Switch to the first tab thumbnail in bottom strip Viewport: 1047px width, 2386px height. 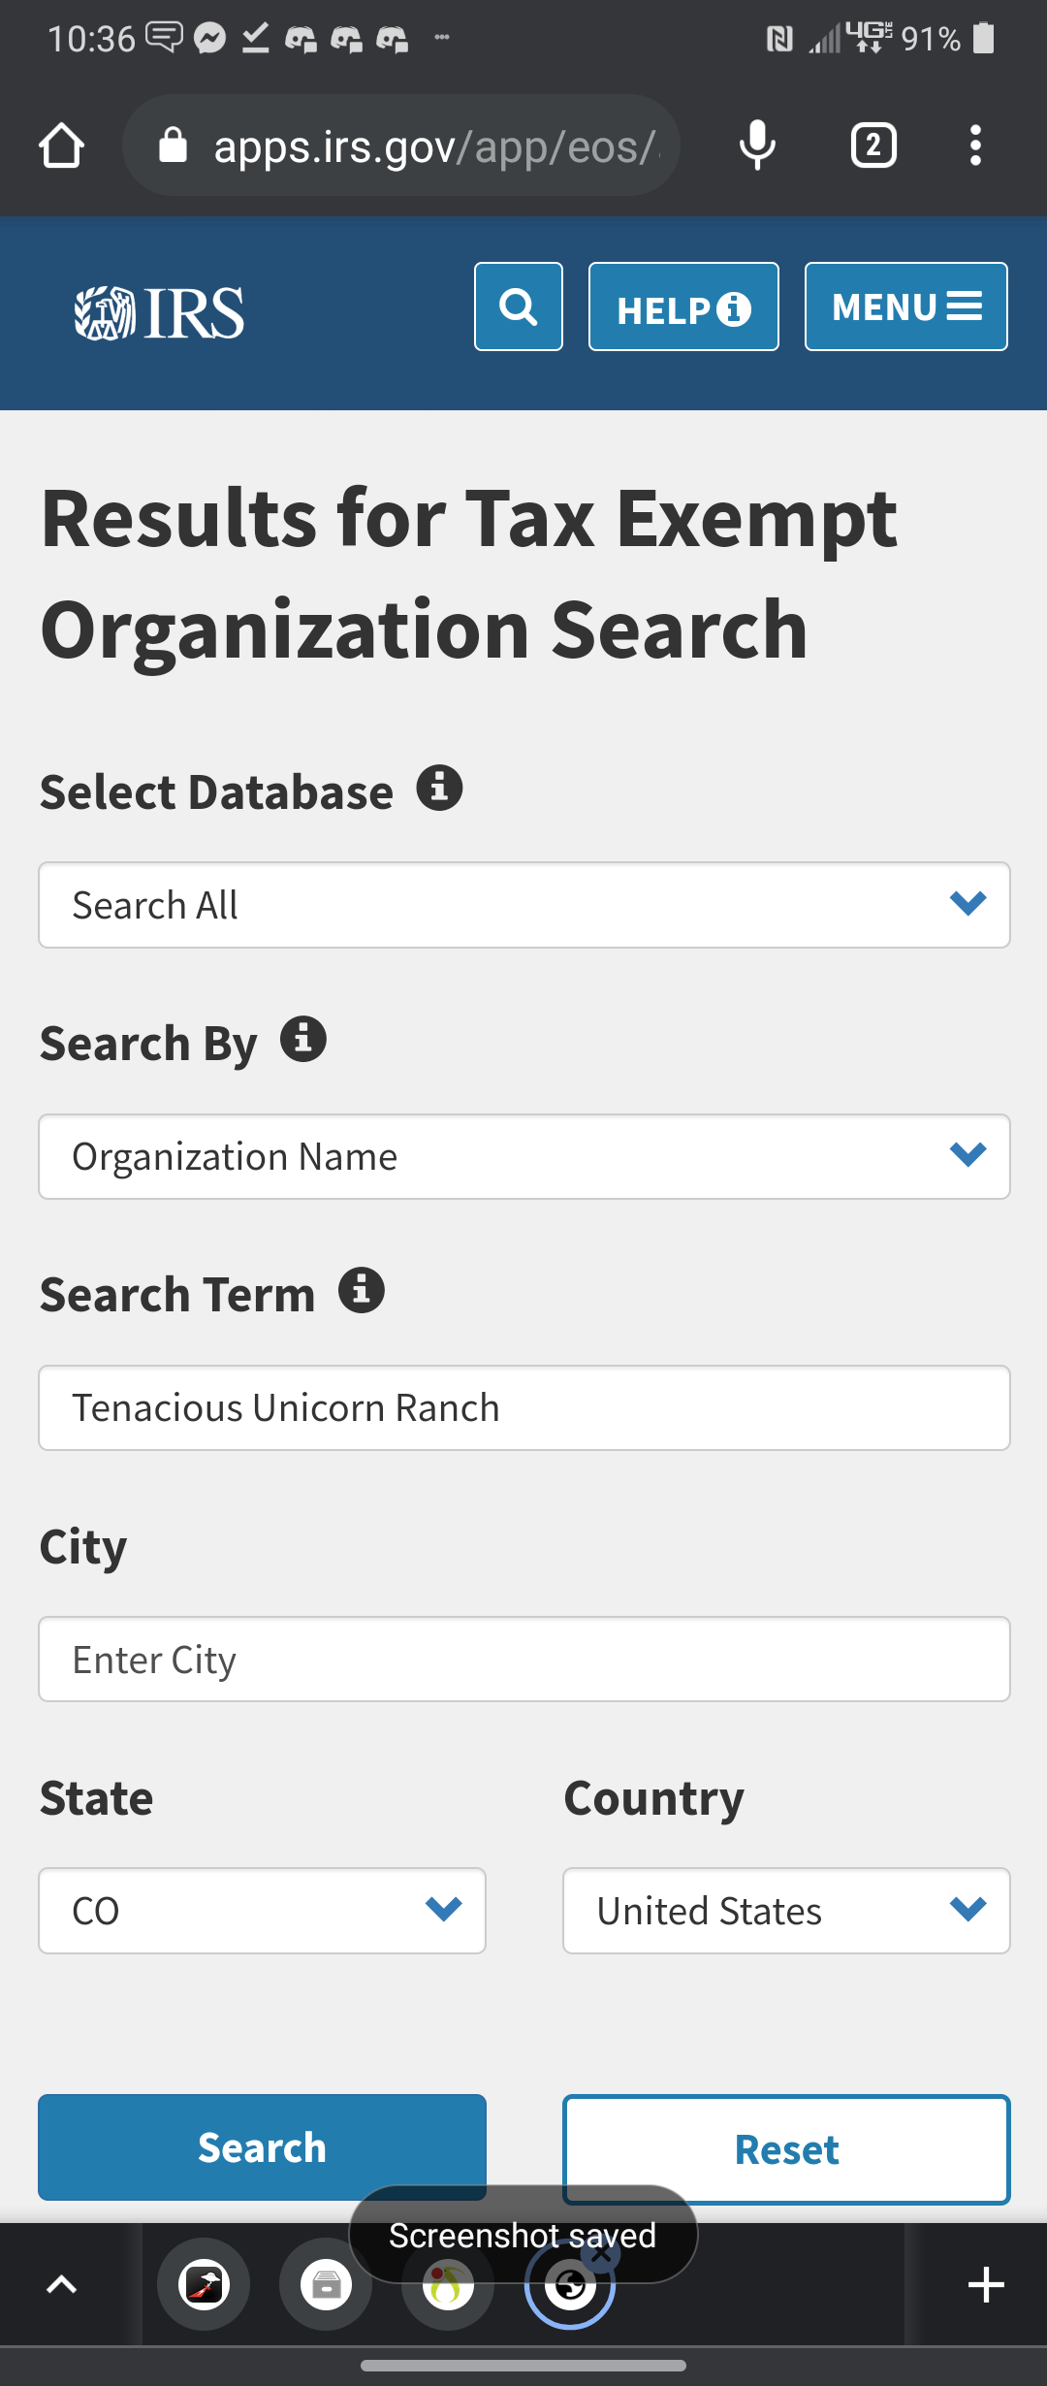click(204, 2285)
